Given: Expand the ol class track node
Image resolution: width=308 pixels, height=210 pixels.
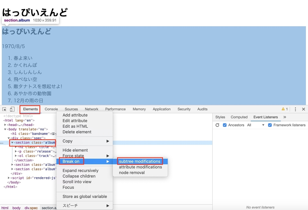Looking at the screenshot, I should click(x=16, y=156).
